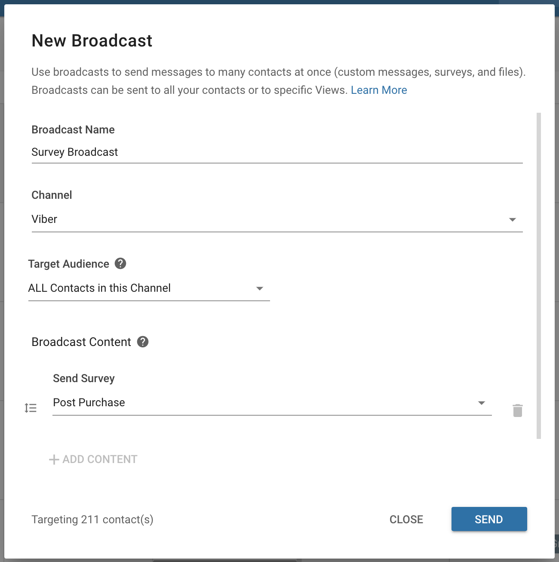Click the Broadcast Content help icon

click(143, 342)
